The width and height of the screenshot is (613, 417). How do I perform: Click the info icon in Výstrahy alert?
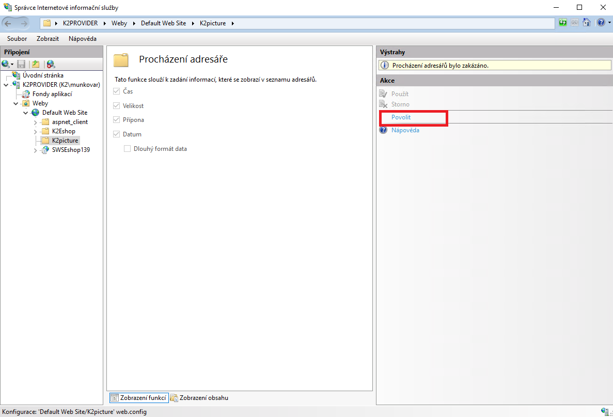pyautogui.click(x=385, y=65)
